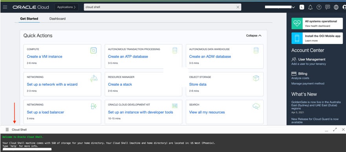Open the main hamburger navigation menu
Viewport: 346px width, 152px height.
click(5, 7)
